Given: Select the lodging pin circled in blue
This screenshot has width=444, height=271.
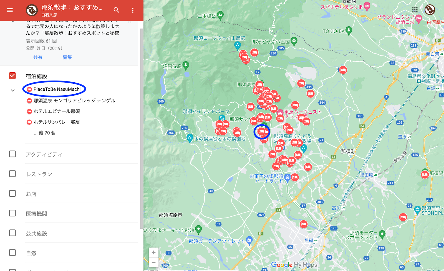Looking at the screenshot, I should pos(261,131).
